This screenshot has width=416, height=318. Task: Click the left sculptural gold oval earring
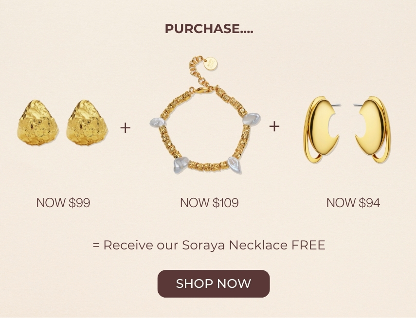tap(322, 130)
